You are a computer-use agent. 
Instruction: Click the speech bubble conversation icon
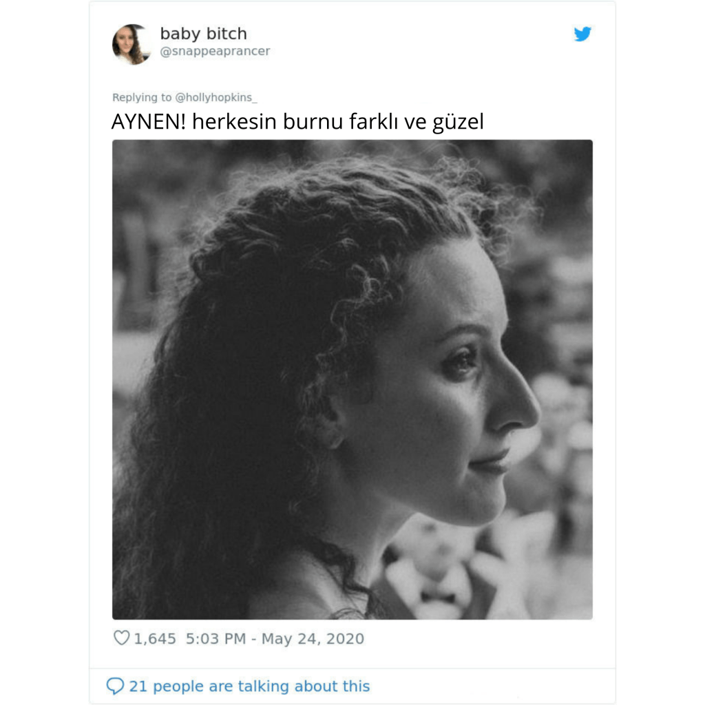[x=115, y=686]
